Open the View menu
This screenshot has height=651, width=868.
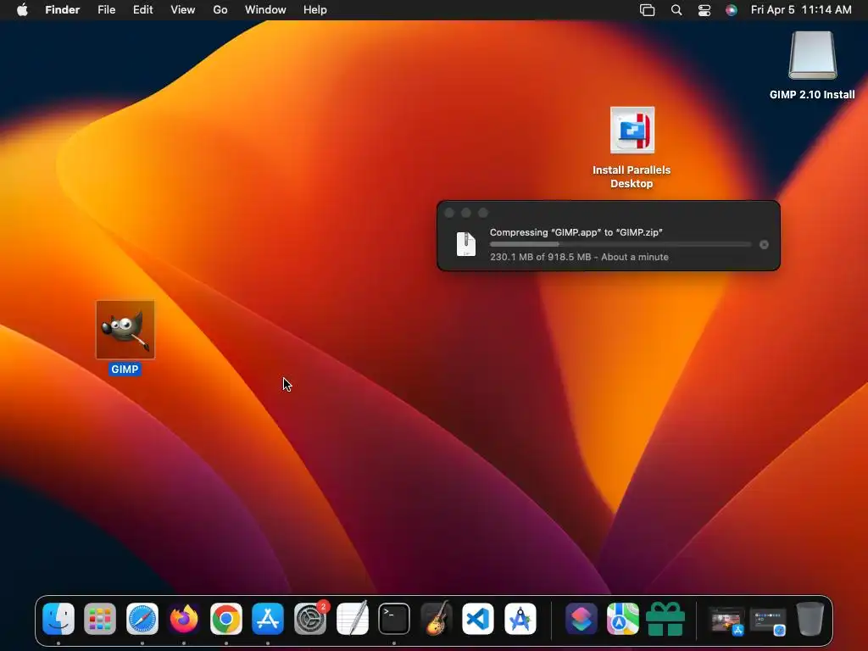[x=183, y=9]
